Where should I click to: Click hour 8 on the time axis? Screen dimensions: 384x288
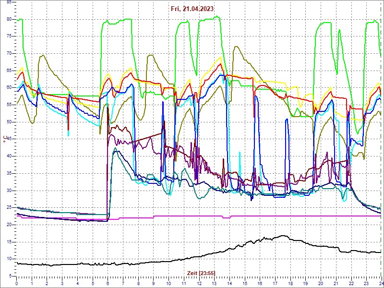click(x=138, y=283)
